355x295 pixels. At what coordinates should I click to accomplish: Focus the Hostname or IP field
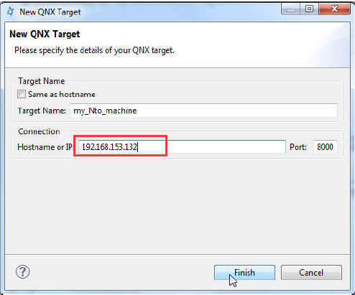[x=182, y=146]
